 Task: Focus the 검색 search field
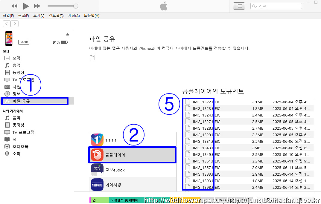point(276,6)
